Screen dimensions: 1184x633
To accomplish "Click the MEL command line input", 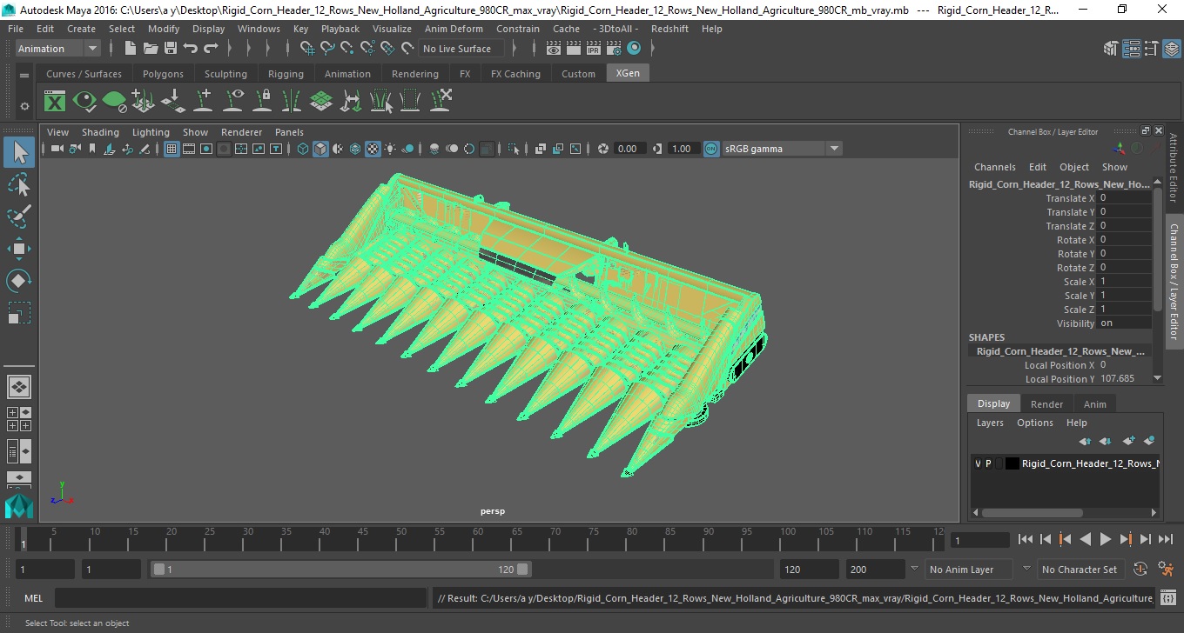I will pyautogui.click(x=240, y=598).
